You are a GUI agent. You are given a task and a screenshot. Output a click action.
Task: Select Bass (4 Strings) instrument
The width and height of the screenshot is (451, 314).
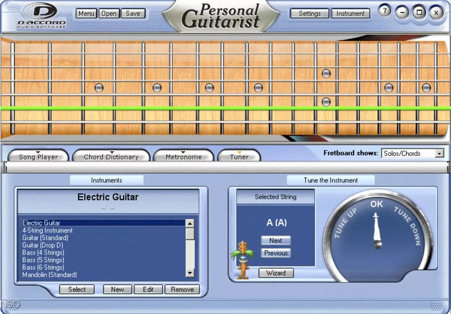pyautogui.click(x=103, y=252)
